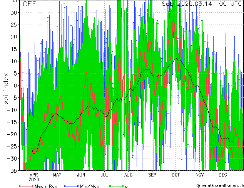Click the y-axis value 10

14,61
